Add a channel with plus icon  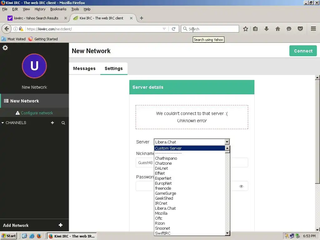pyautogui.click(x=52, y=122)
